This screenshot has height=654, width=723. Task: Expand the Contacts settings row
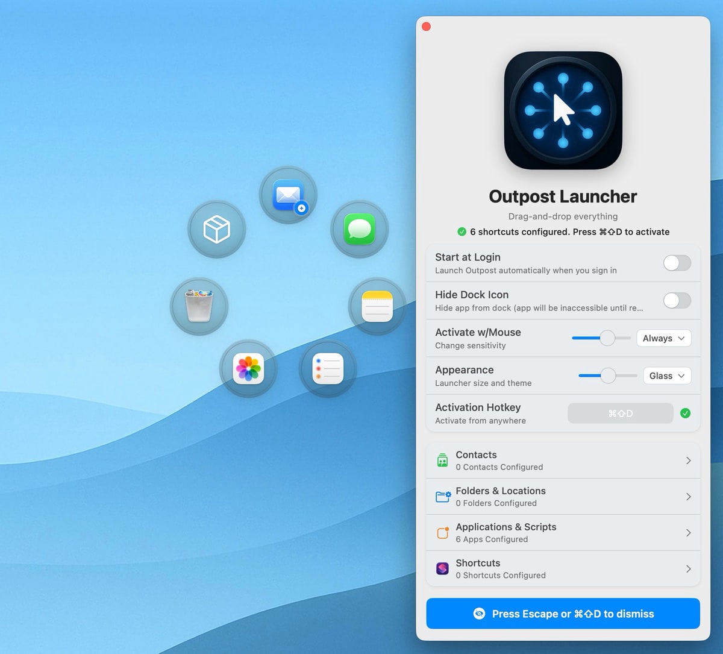(x=563, y=461)
